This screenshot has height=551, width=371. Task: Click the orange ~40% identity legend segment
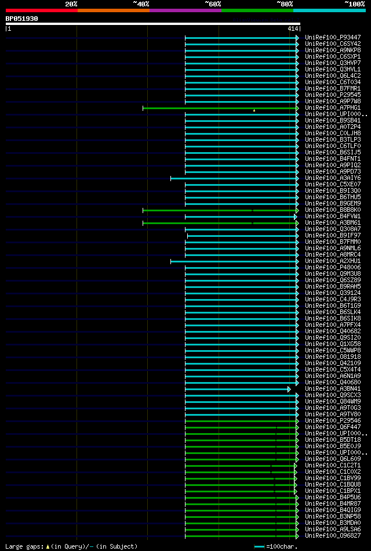[x=114, y=10]
